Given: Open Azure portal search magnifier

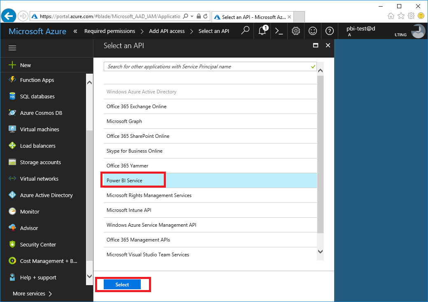Looking at the screenshot, I should (245, 31).
